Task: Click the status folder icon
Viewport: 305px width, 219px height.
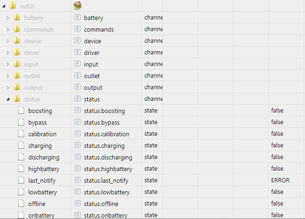Action: coord(17,99)
